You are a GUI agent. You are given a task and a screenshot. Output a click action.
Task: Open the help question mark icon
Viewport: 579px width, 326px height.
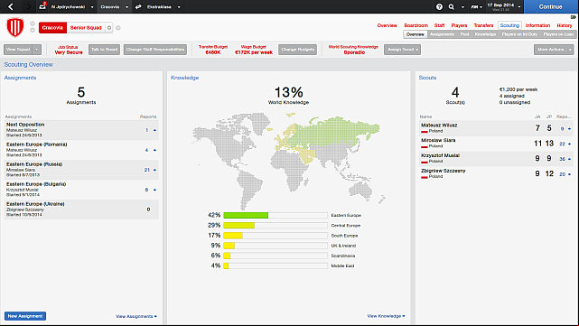click(x=439, y=6)
